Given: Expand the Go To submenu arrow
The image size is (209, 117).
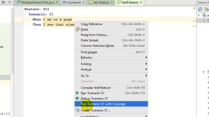Looking at the screenshot, I should 146,76.
